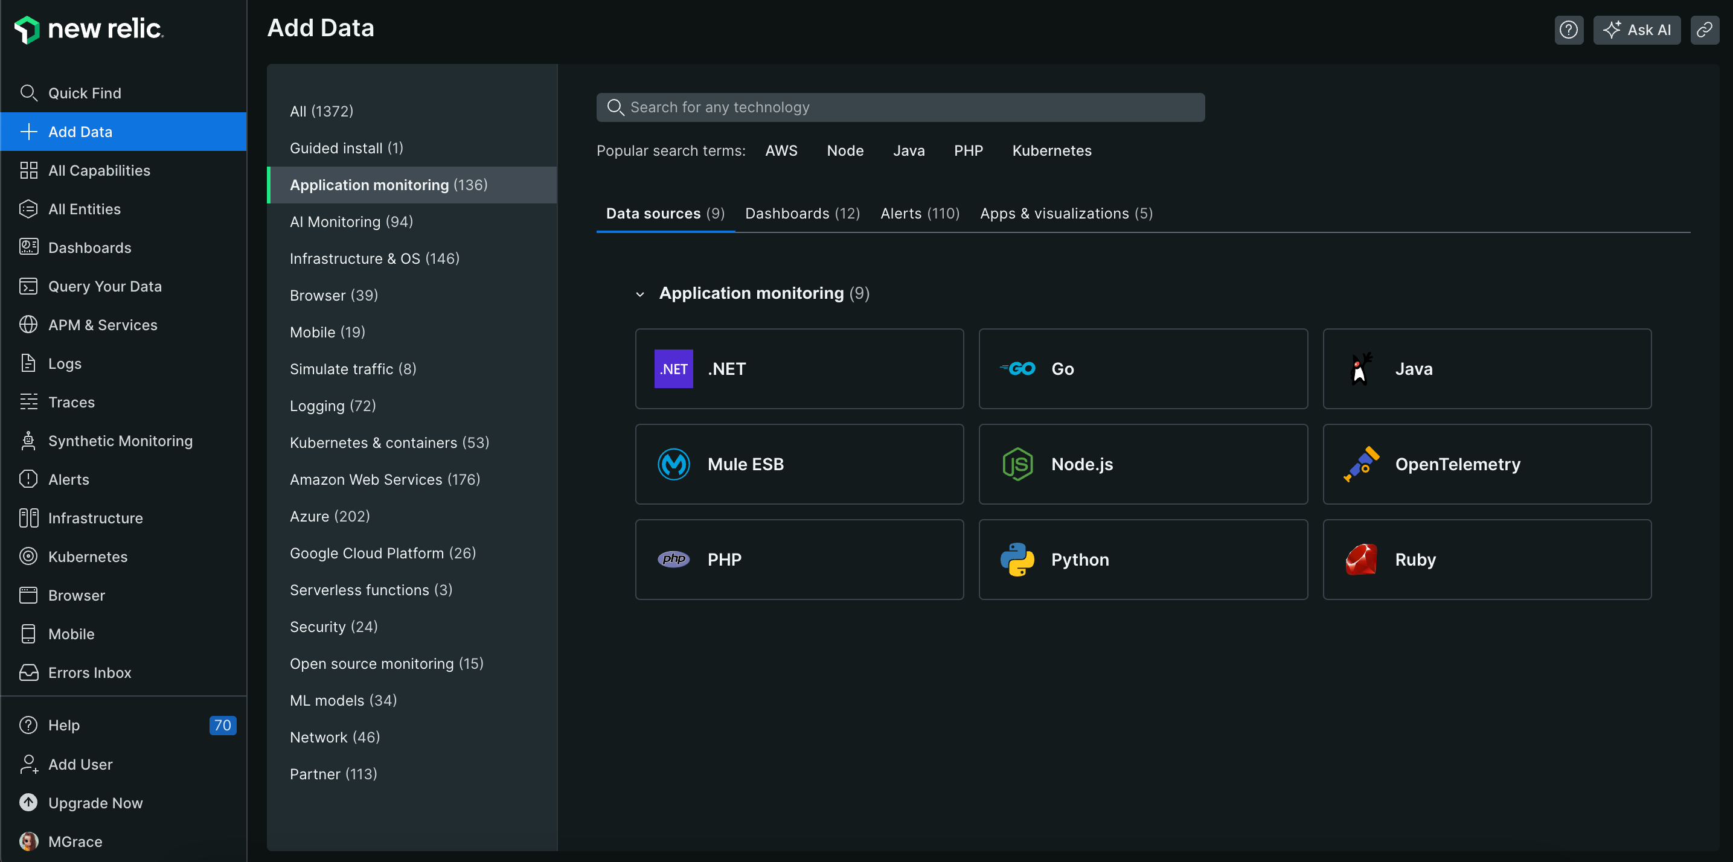Select Guided install (1) category
This screenshot has width=1733, height=862.
(412, 148)
